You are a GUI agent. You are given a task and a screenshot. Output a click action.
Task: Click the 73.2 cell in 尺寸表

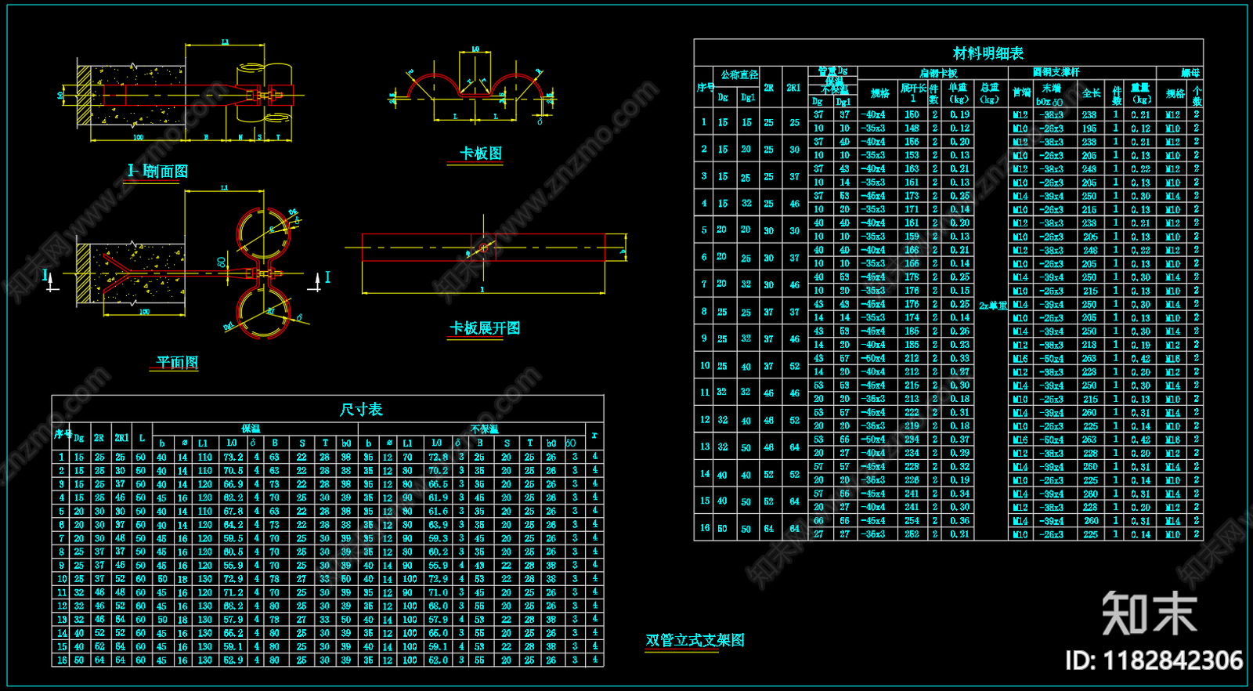233,457
